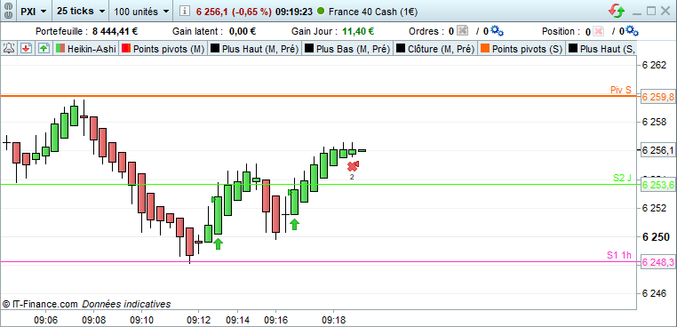Click the France 40 Cash (1€) title
677x327 pixels.
pyautogui.click(x=373, y=12)
